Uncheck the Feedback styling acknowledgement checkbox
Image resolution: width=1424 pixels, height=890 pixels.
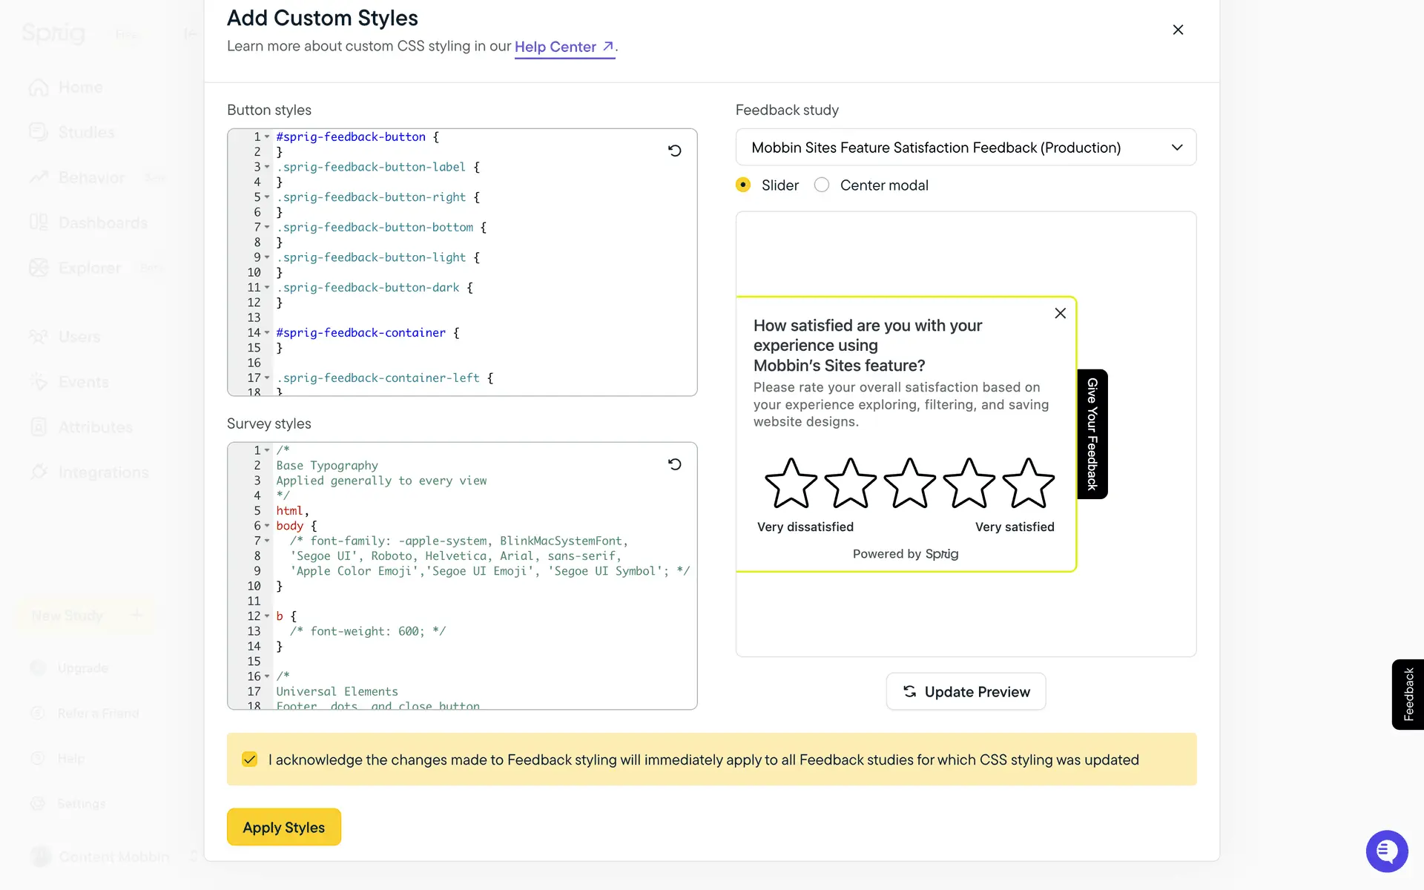(250, 759)
